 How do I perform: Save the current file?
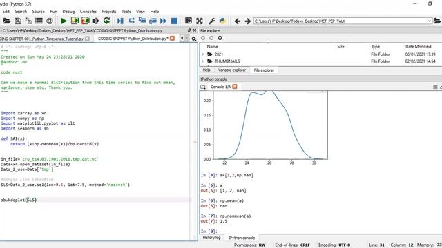18,21
